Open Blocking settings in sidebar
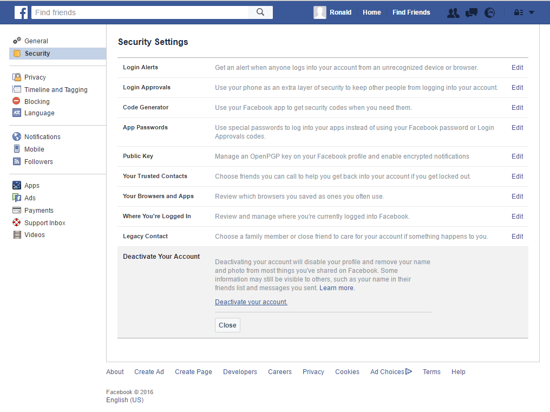The height and width of the screenshot is (412, 550). tap(37, 101)
